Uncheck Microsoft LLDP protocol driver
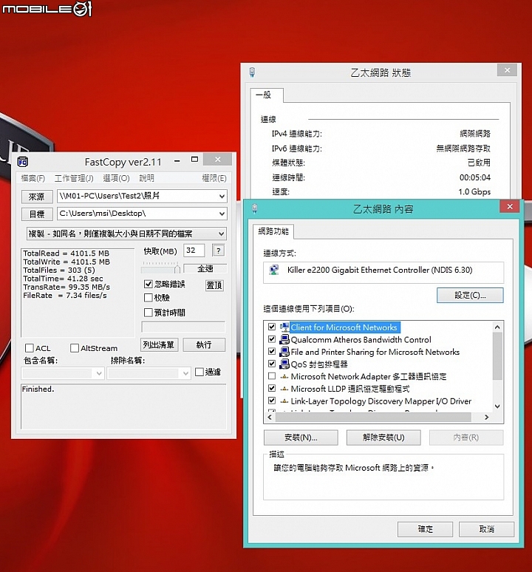532x572 pixels. [x=272, y=388]
